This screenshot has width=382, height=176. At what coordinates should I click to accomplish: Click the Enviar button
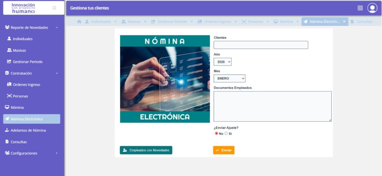point(224,150)
